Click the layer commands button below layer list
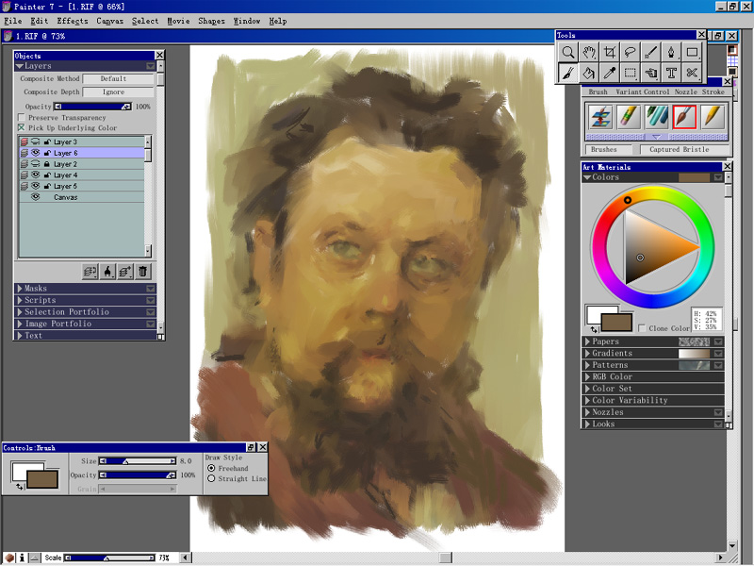This screenshot has width=754, height=566. [x=90, y=272]
